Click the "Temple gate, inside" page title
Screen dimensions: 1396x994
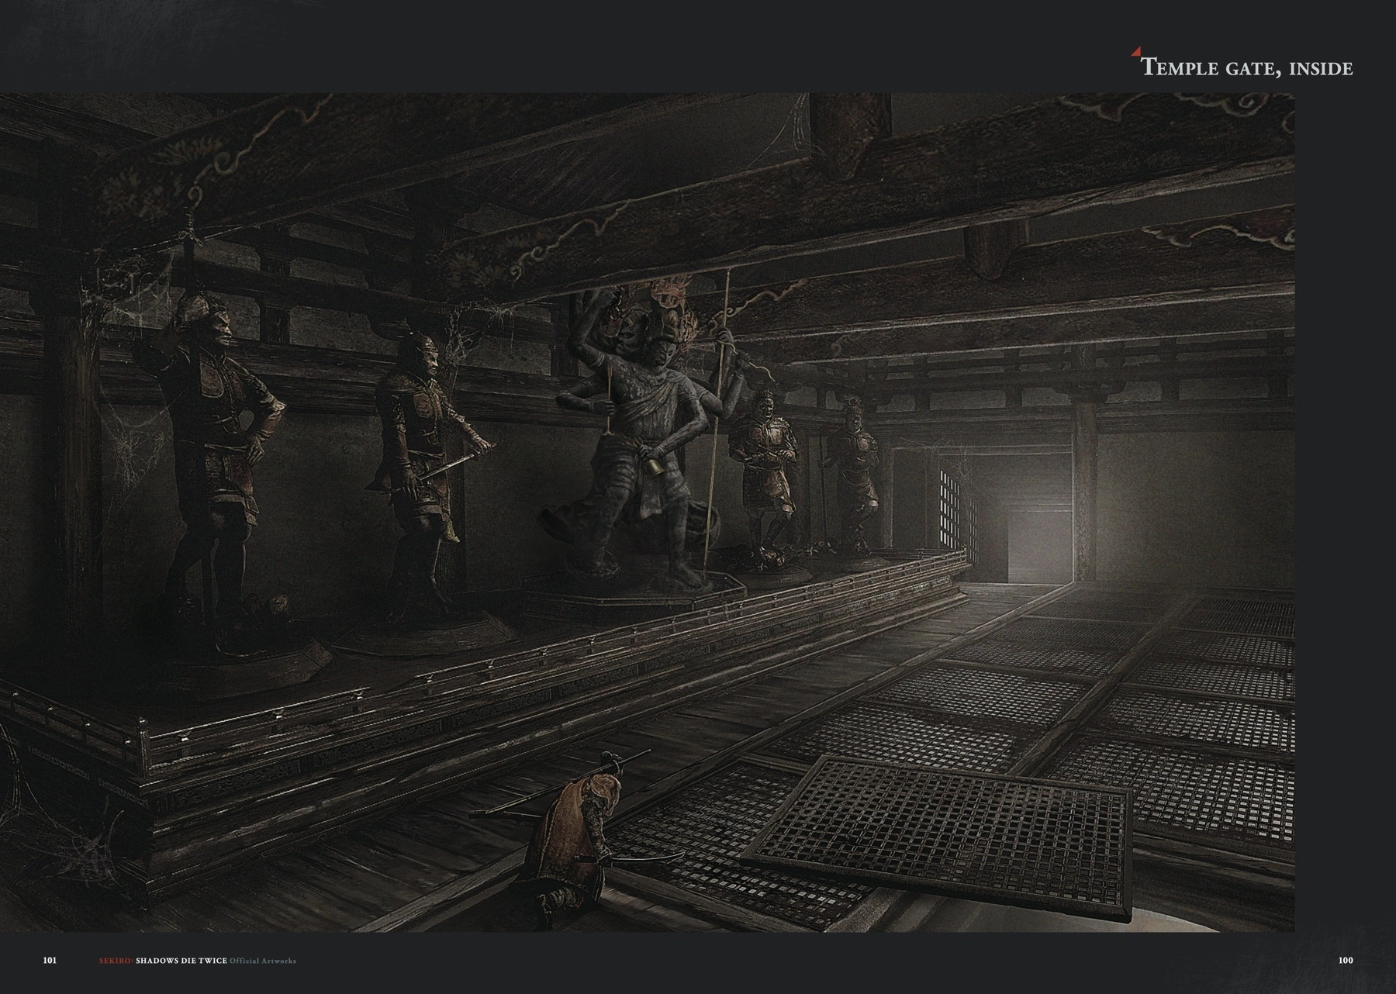point(1248,67)
